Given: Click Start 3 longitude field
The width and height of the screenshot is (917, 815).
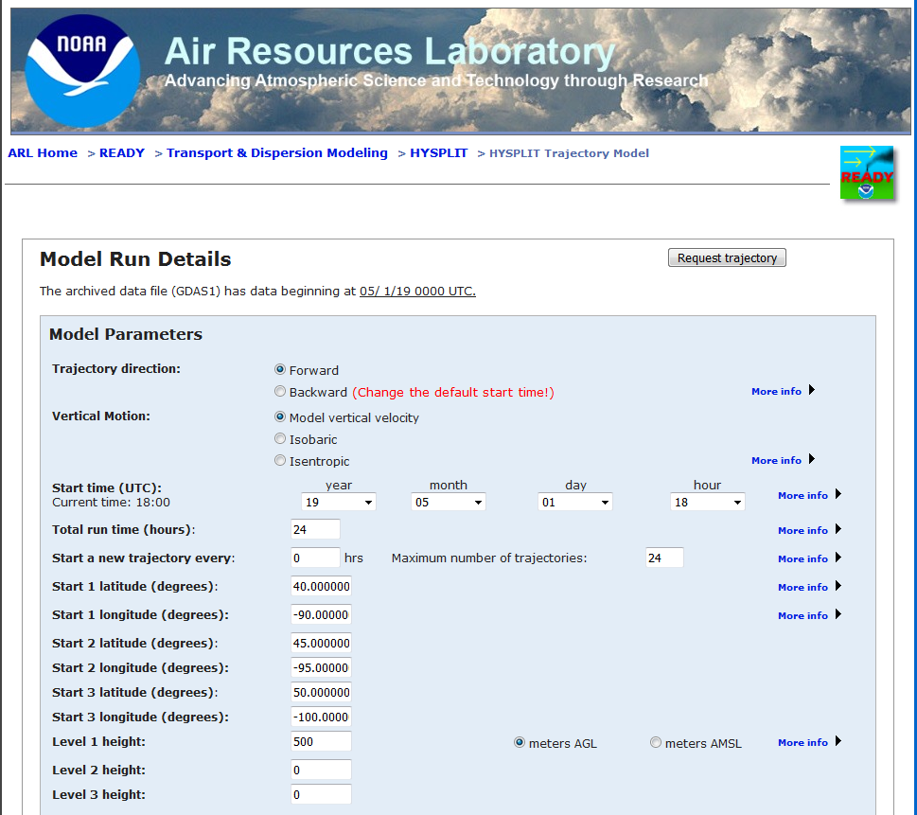Looking at the screenshot, I should click(x=321, y=717).
